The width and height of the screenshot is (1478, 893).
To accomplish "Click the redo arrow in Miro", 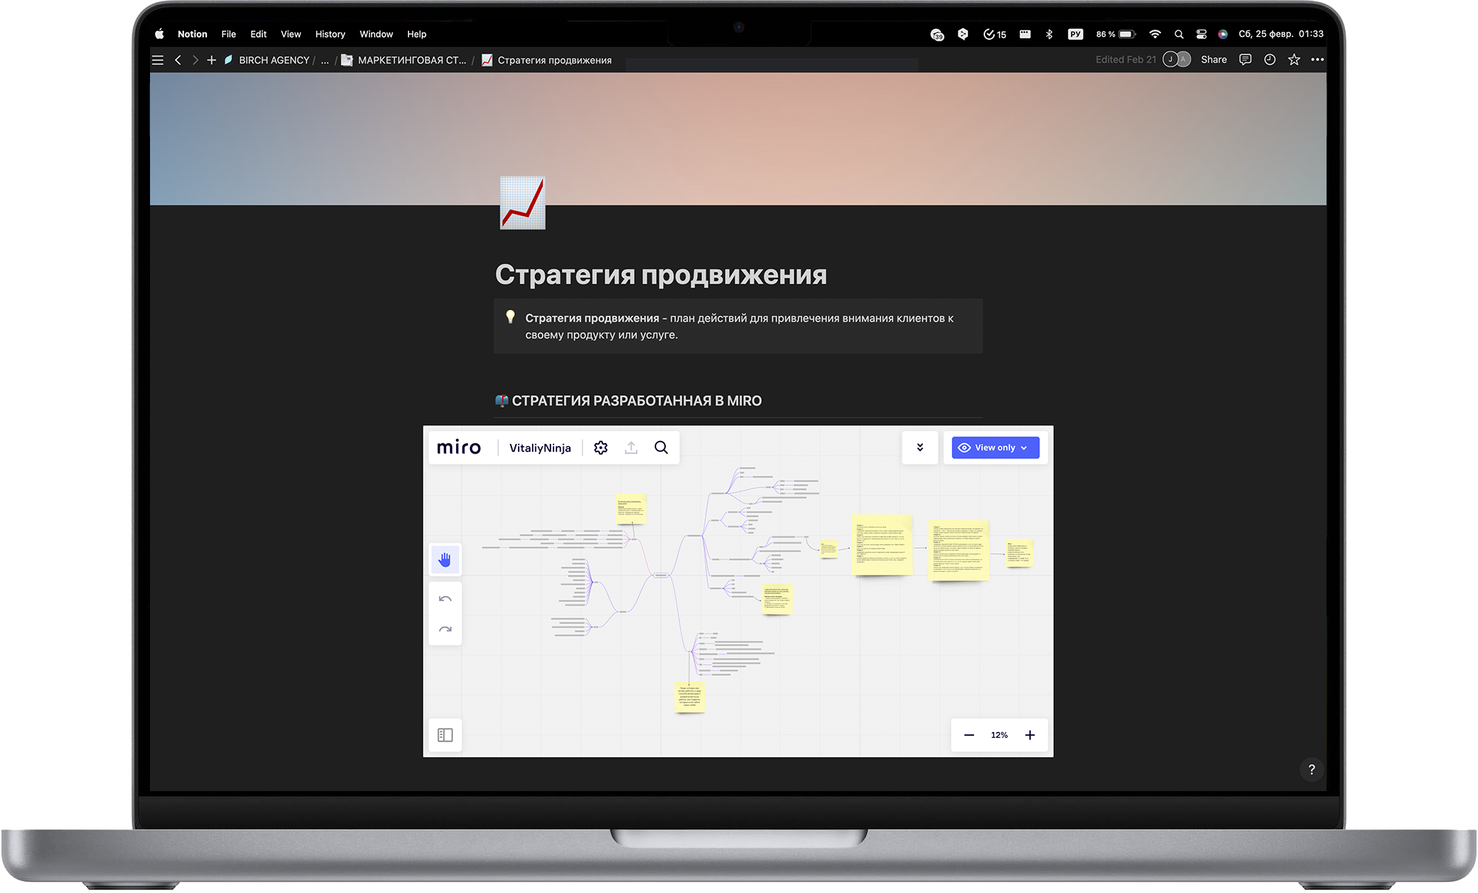I will [445, 629].
